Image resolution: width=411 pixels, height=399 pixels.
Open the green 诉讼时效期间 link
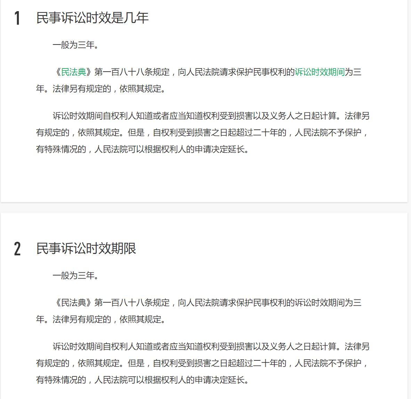(320, 72)
